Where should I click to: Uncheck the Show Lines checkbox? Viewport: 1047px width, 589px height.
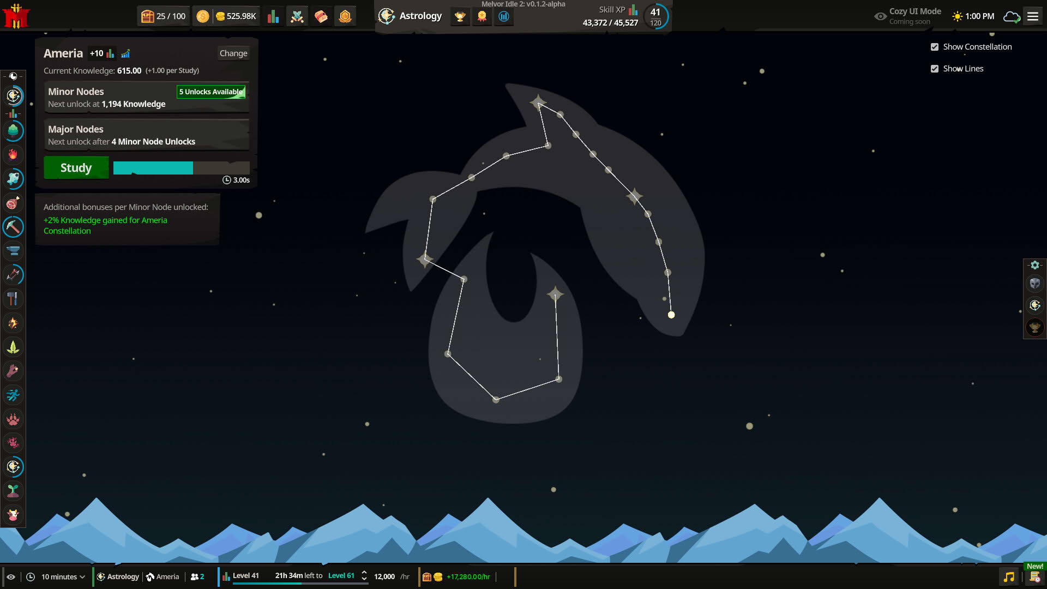tap(935, 69)
